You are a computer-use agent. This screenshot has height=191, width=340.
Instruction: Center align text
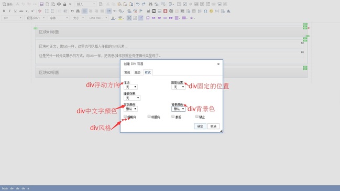(x=91, y=11)
